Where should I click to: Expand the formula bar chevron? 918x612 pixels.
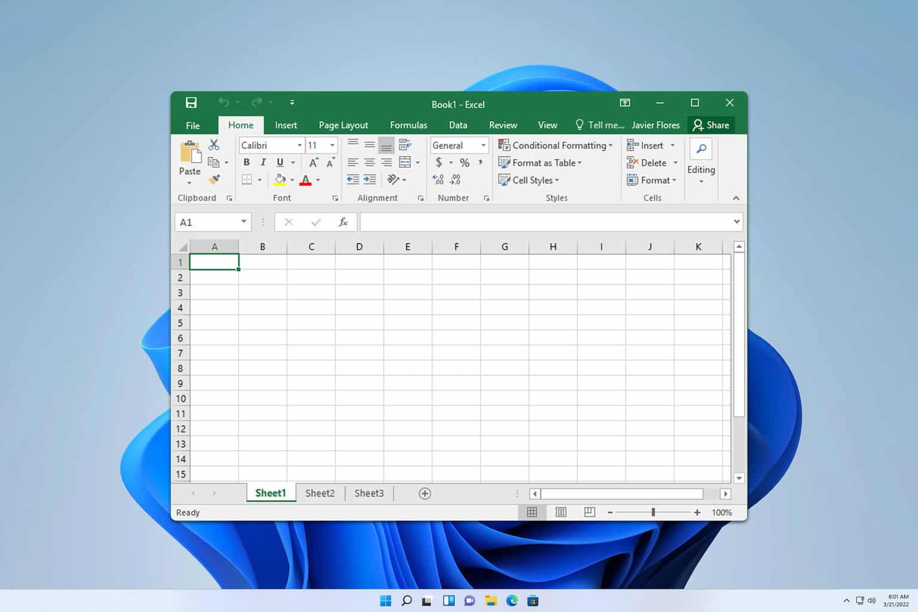point(736,222)
